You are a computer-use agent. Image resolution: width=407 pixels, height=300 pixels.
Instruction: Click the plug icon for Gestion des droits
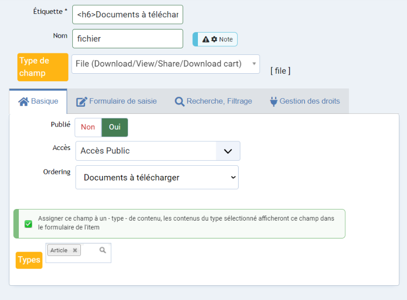(274, 102)
